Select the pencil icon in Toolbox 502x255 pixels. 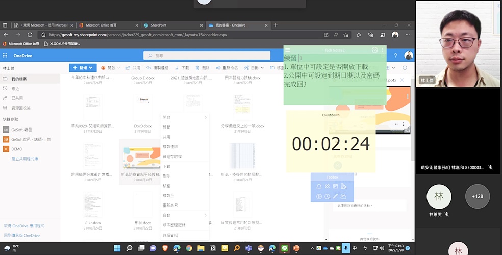coord(335,196)
